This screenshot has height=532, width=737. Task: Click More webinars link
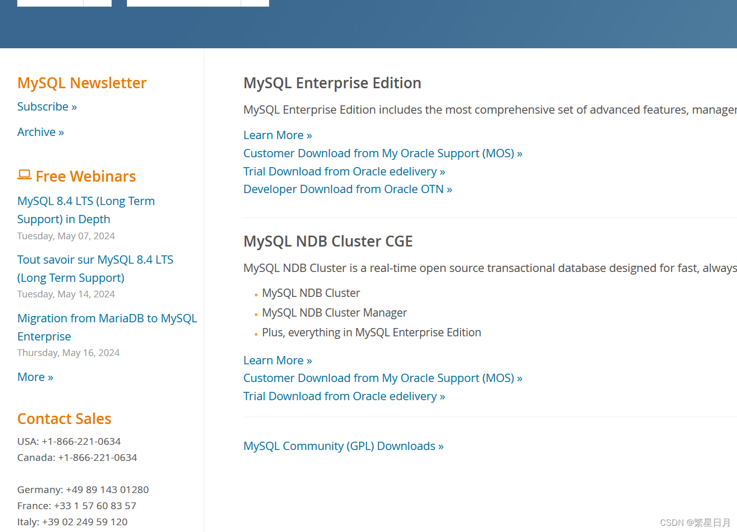click(35, 377)
